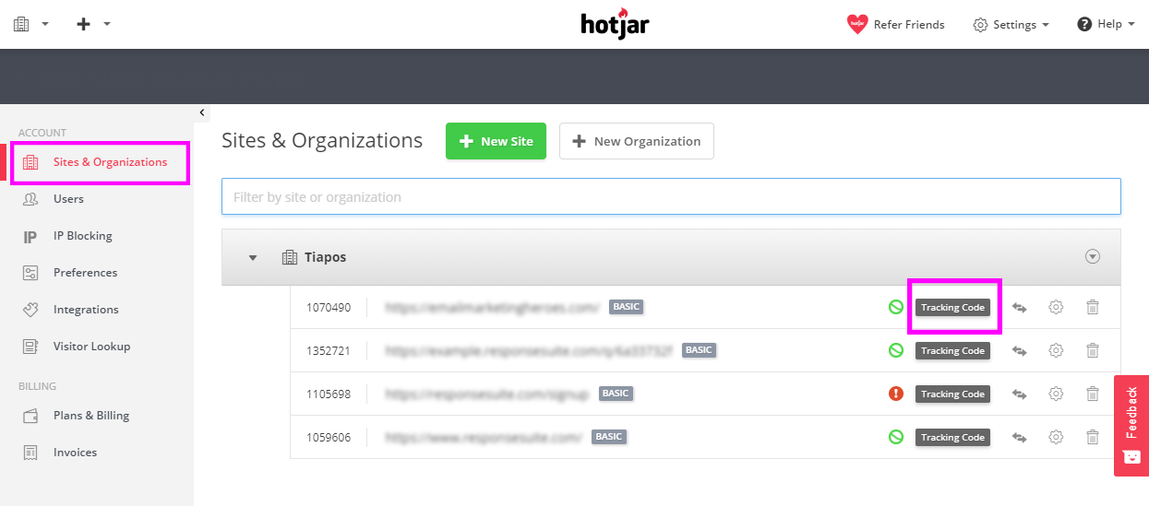Click the Refer Friends heart icon
Screen dimensions: 1149x506
click(x=857, y=24)
